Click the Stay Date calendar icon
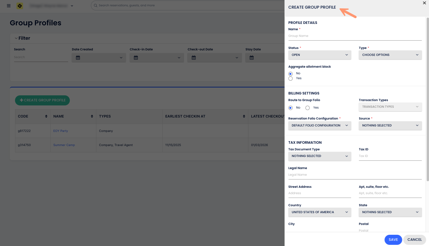 point(252,58)
